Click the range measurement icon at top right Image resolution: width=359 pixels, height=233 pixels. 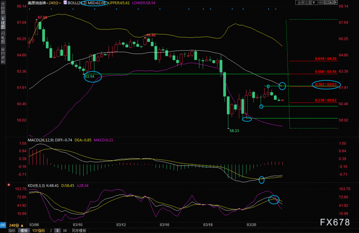point(326,3)
